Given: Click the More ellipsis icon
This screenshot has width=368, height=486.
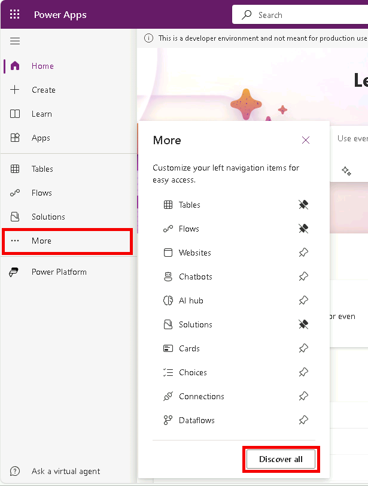Looking at the screenshot, I should pyautogui.click(x=15, y=241).
